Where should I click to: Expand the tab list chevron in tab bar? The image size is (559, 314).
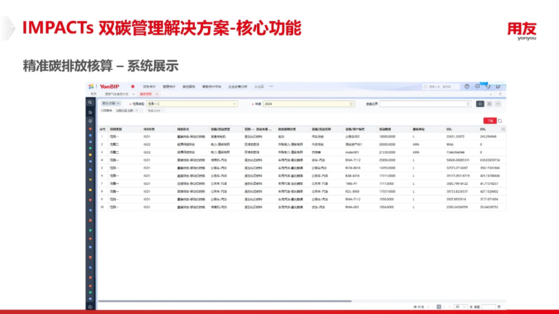click(491, 94)
